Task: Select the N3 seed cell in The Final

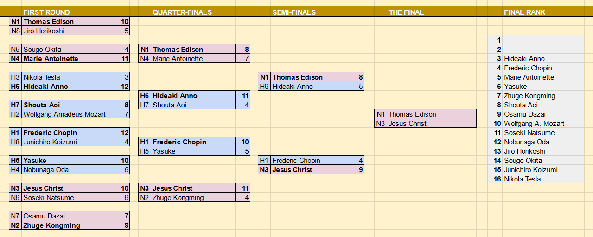Action: pos(381,124)
